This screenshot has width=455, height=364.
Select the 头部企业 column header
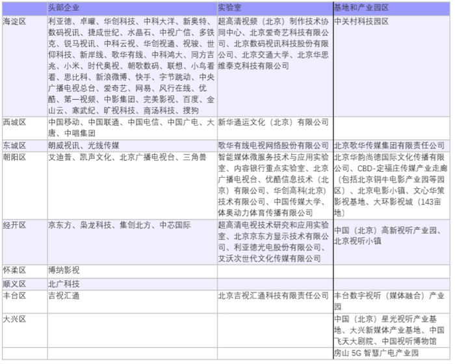(133, 8)
